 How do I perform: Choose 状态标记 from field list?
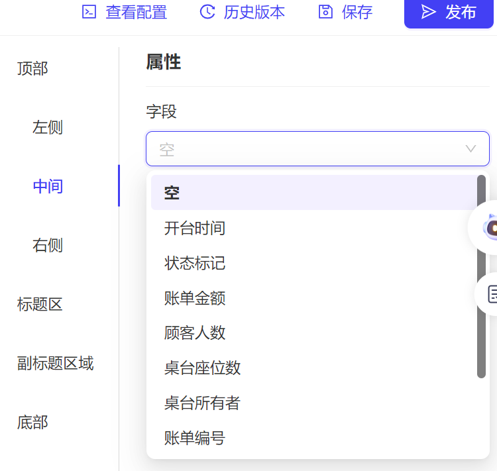tap(314, 263)
